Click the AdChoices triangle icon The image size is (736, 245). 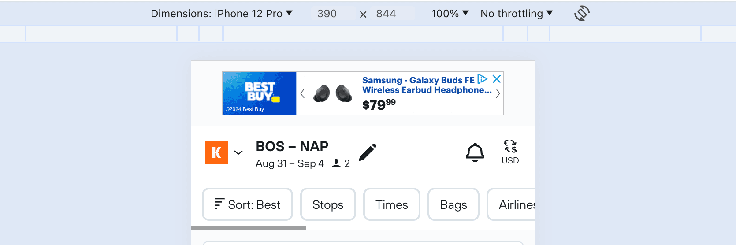pos(483,79)
